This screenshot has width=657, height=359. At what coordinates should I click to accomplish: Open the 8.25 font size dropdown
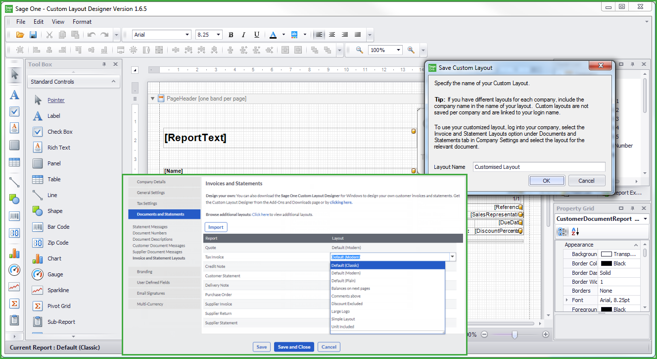[219, 35]
